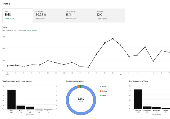The image size is (170, 119).
Task: Click the Direct bar in Top Sources
Action: [21, 107]
